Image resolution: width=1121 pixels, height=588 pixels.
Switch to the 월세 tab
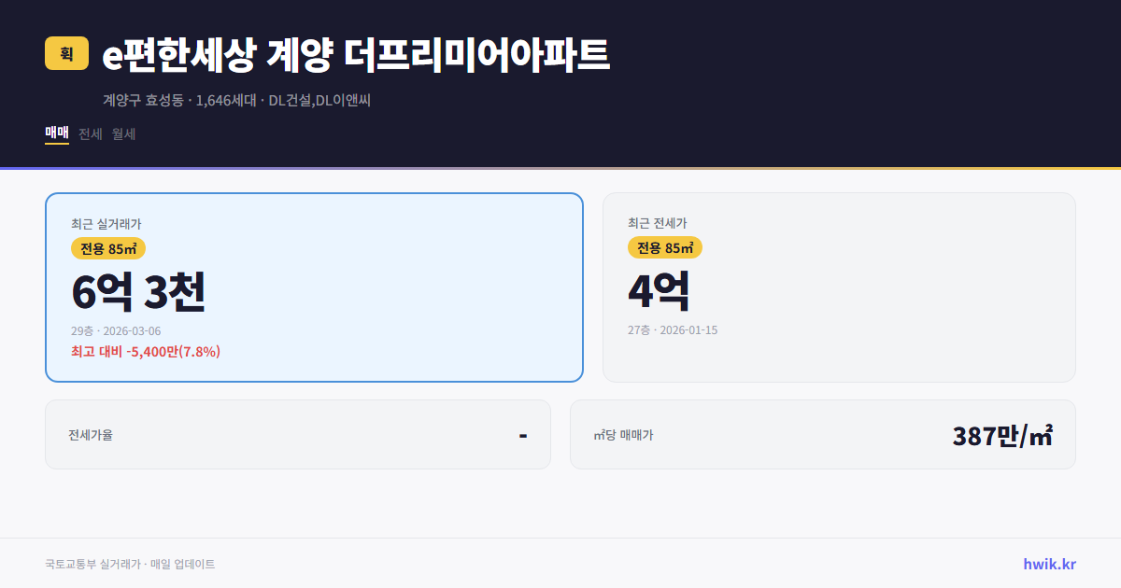[x=121, y=133]
